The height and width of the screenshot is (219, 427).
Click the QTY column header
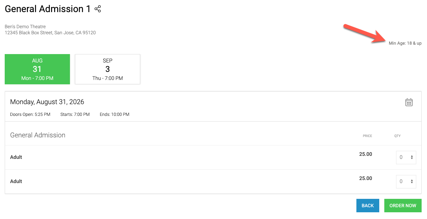click(x=397, y=136)
